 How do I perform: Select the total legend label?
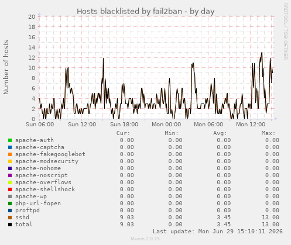(24, 225)
